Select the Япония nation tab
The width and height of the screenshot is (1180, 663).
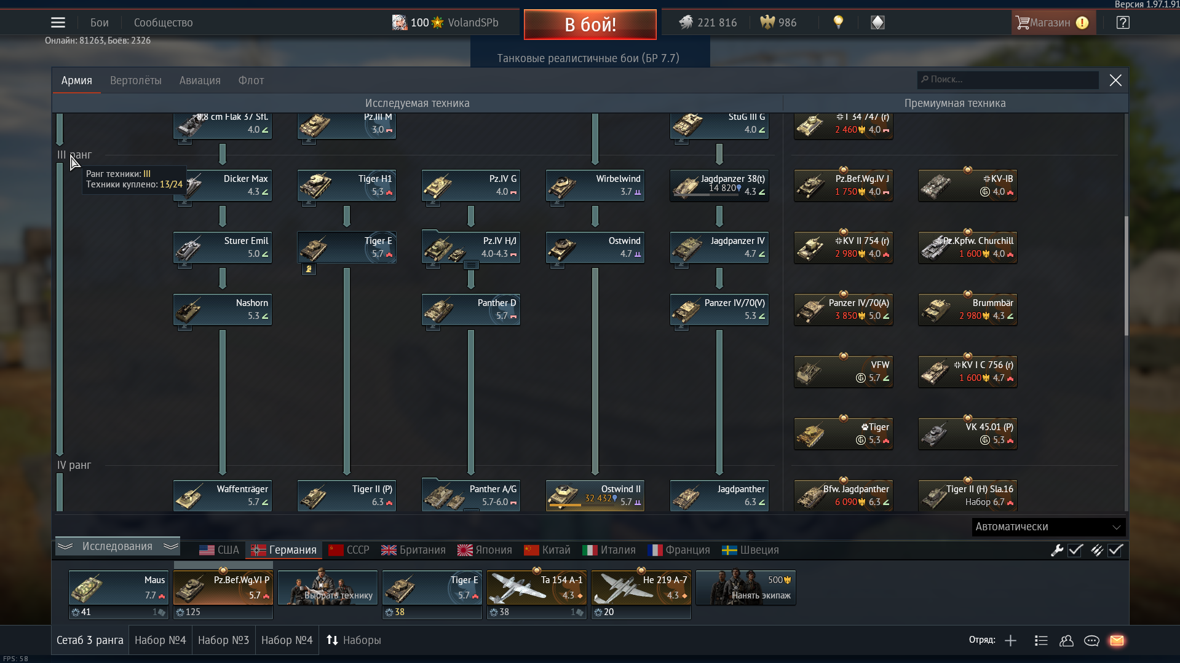(485, 550)
